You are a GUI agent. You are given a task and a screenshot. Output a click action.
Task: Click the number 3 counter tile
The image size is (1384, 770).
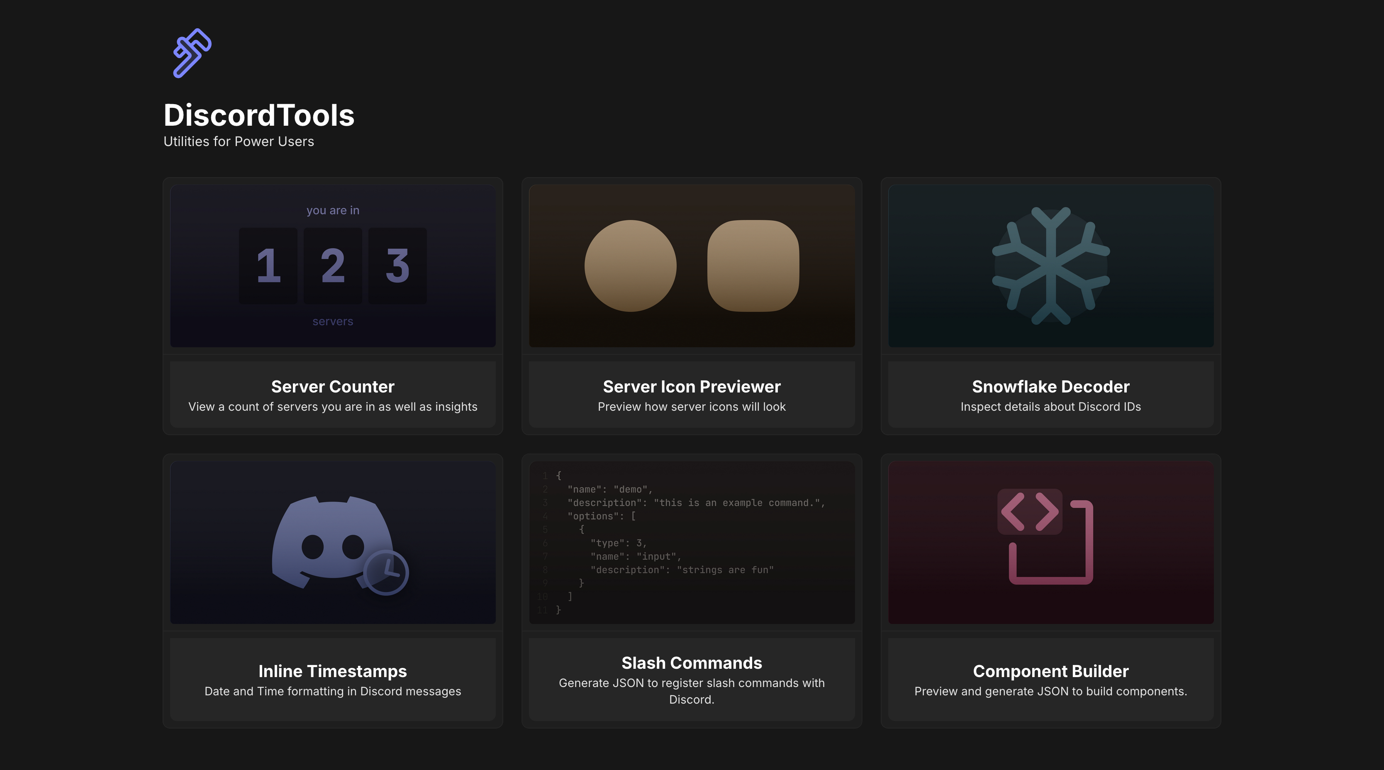tap(397, 266)
